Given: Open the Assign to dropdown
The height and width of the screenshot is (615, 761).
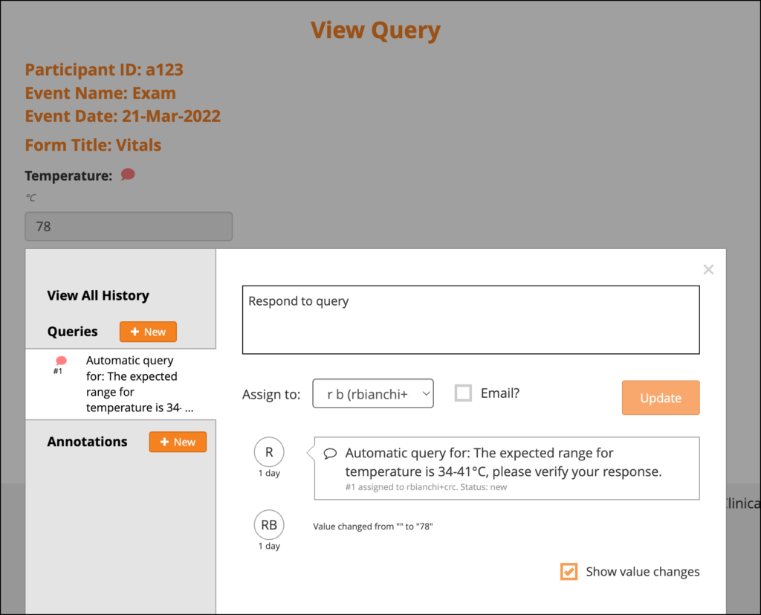Looking at the screenshot, I should coord(373,393).
